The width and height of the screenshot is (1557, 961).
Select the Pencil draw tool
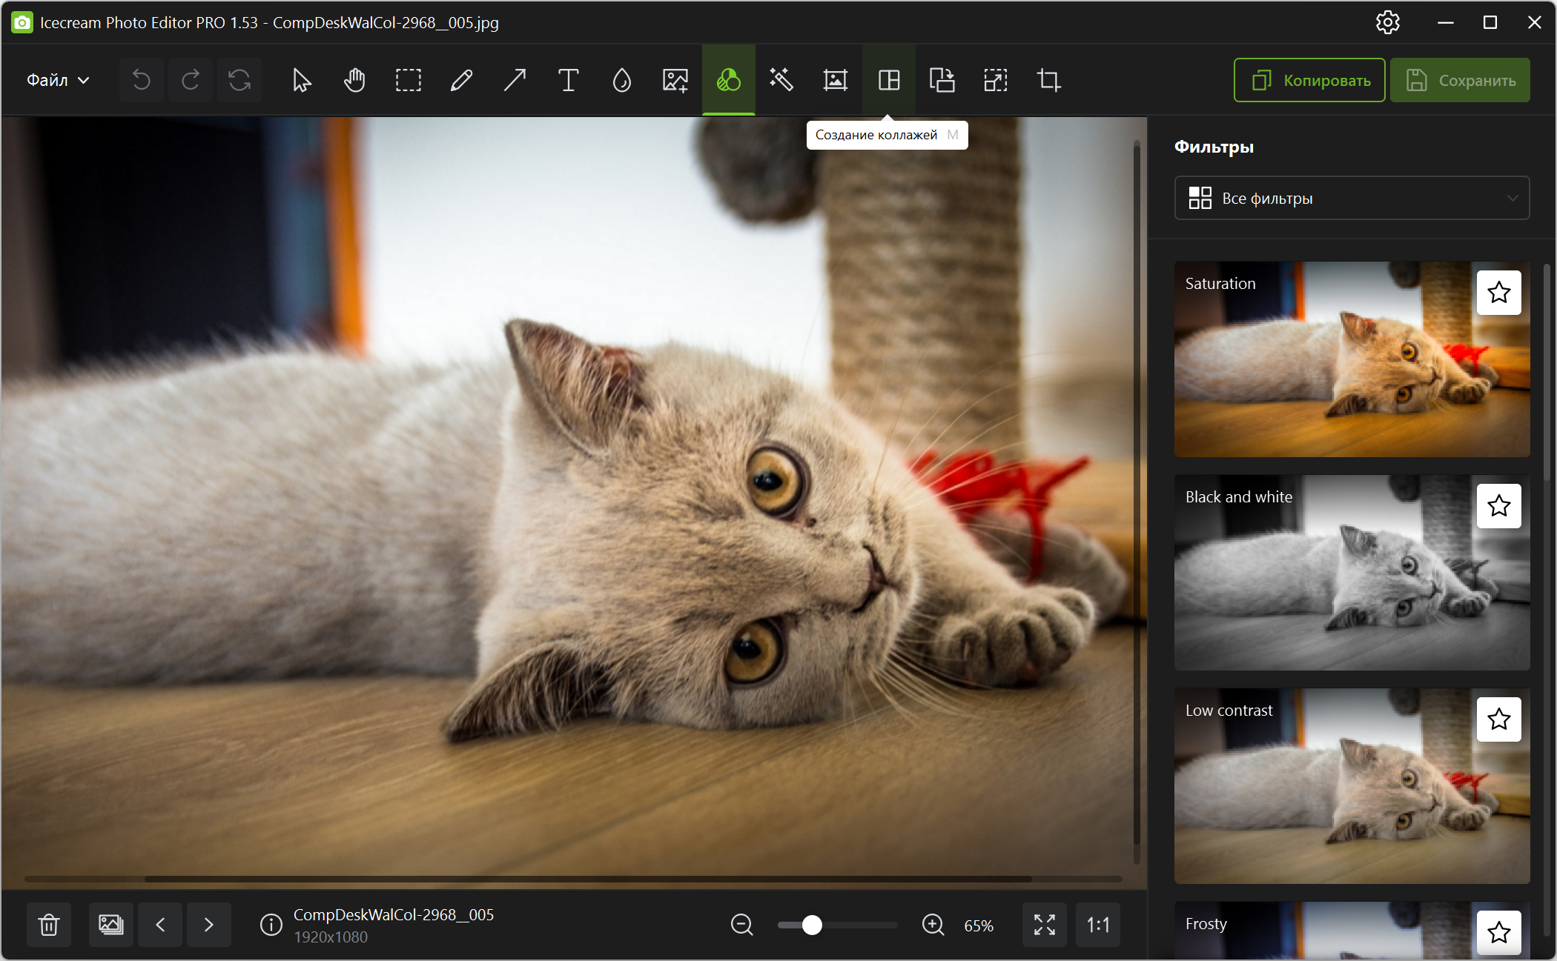coord(461,80)
